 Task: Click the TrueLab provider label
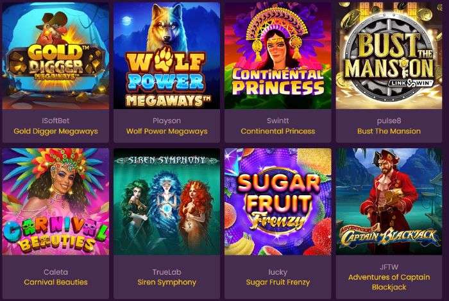[167, 271]
